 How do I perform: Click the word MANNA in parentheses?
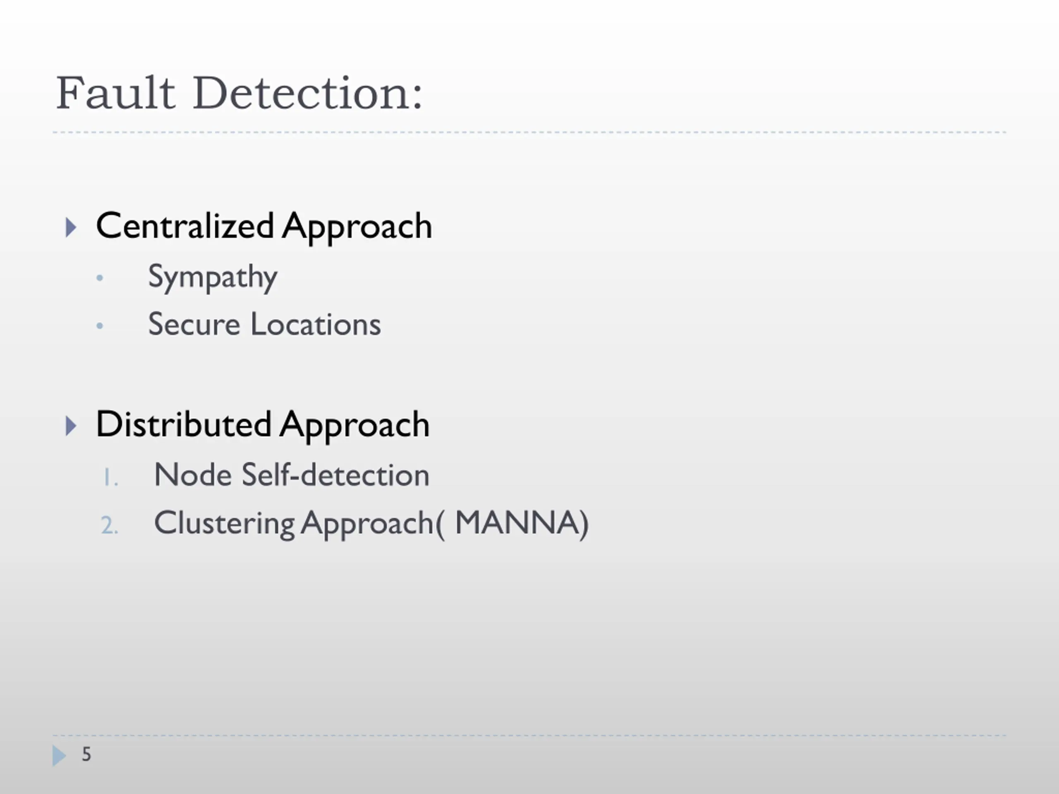[x=518, y=522]
